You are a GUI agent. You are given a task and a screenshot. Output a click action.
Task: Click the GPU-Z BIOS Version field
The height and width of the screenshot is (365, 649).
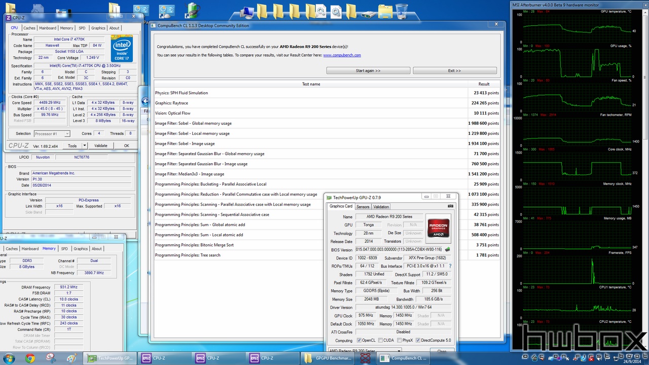pos(399,249)
